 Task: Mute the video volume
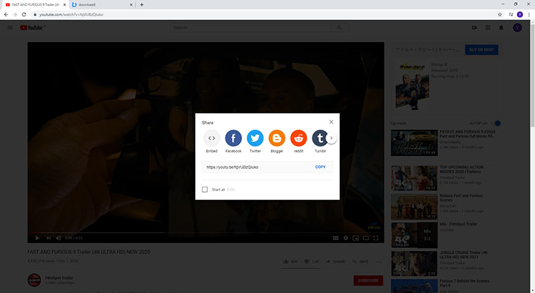click(58, 238)
